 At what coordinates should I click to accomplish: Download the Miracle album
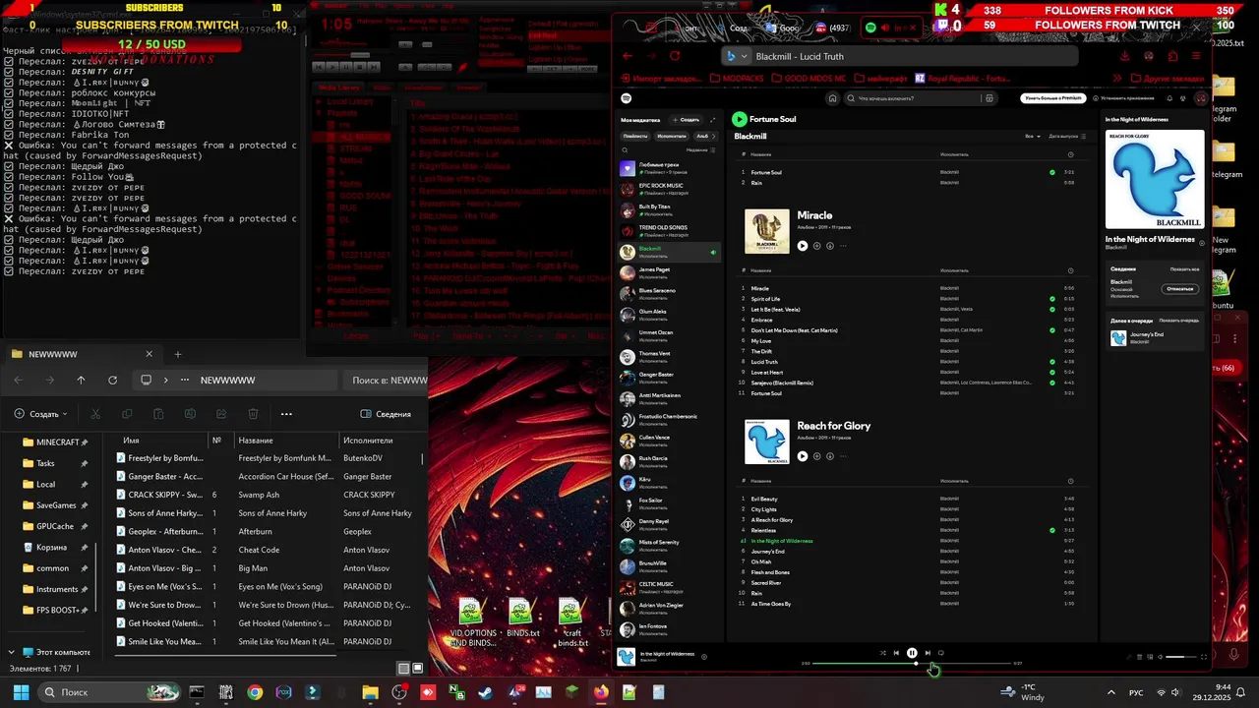[830, 246]
